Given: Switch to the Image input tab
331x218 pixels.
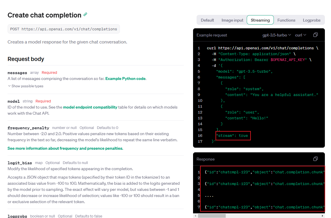Looking at the screenshot, I should [x=232, y=20].
